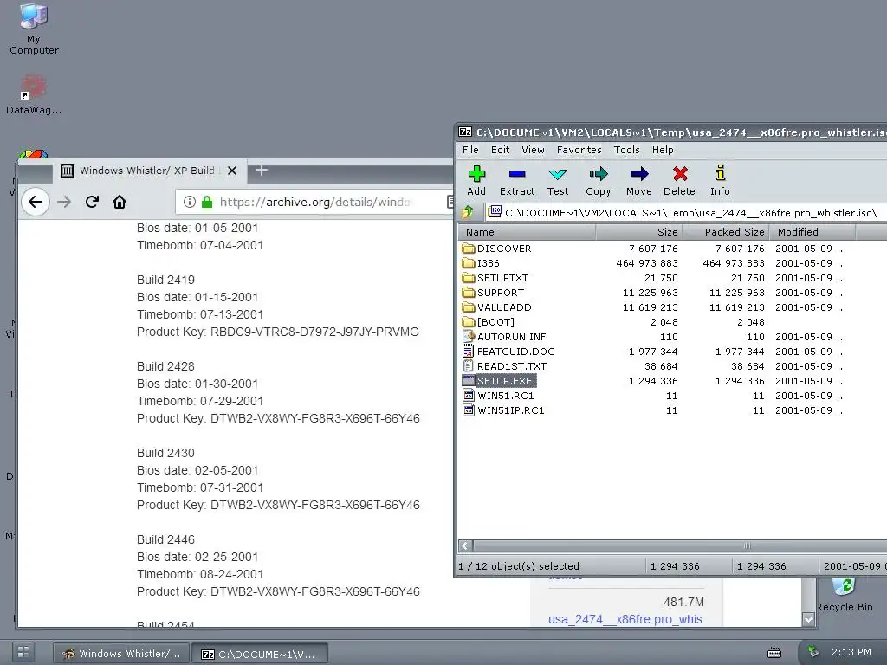Image resolution: width=887 pixels, height=665 pixels.
Task: Click Bios date: 02-05-2001 text
Action: (197, 470)
